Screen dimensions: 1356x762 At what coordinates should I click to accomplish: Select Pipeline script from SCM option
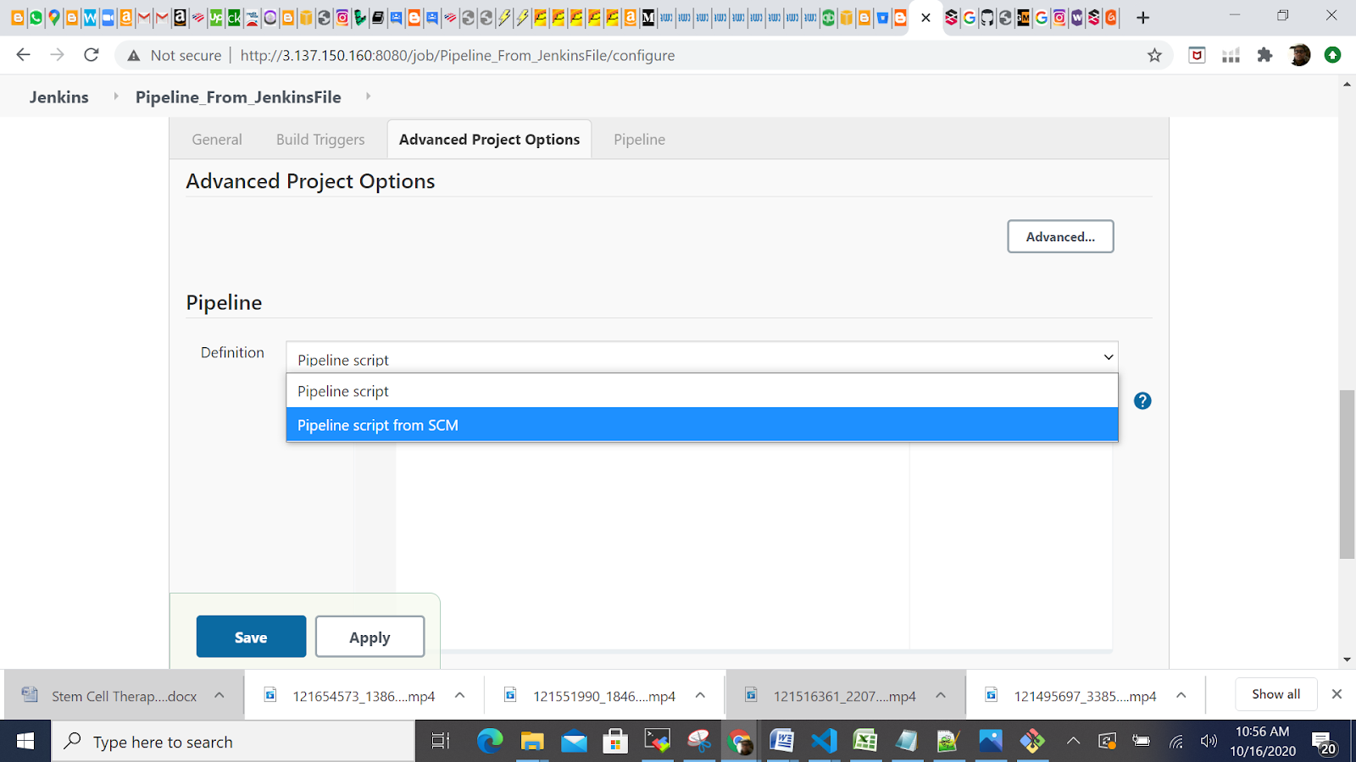[702, 425]
